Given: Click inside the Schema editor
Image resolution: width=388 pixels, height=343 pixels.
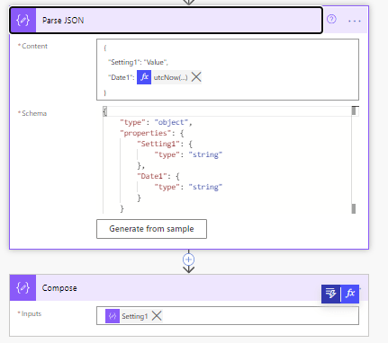Looking at the screenshot, I should pyautogui.click(x=227, y=160).
